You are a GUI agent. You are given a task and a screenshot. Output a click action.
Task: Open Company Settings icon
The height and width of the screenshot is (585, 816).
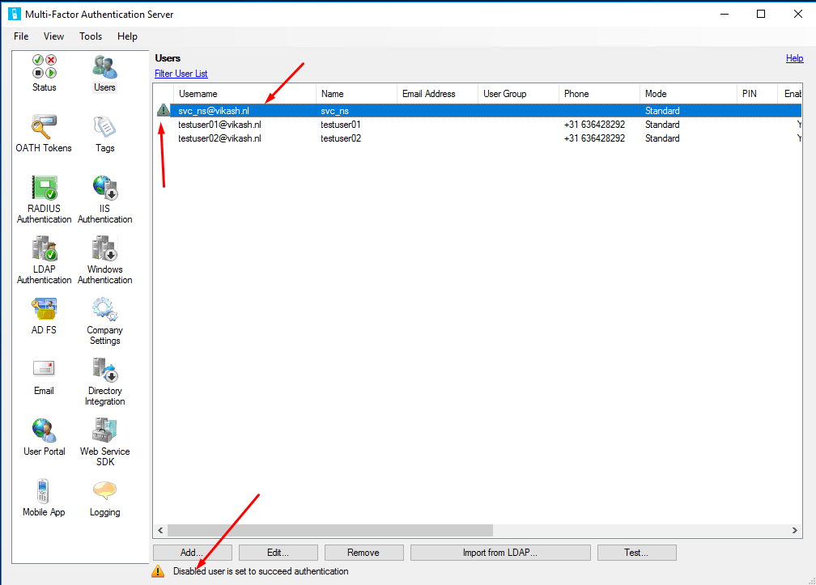[104, 309]
